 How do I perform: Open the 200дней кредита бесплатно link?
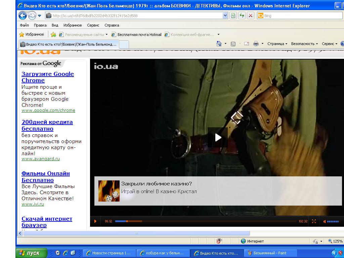click(47, 125)
